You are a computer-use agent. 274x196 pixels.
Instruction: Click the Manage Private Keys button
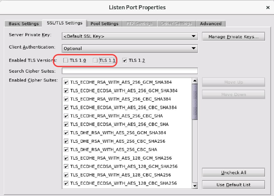click(x=233, y=36)
